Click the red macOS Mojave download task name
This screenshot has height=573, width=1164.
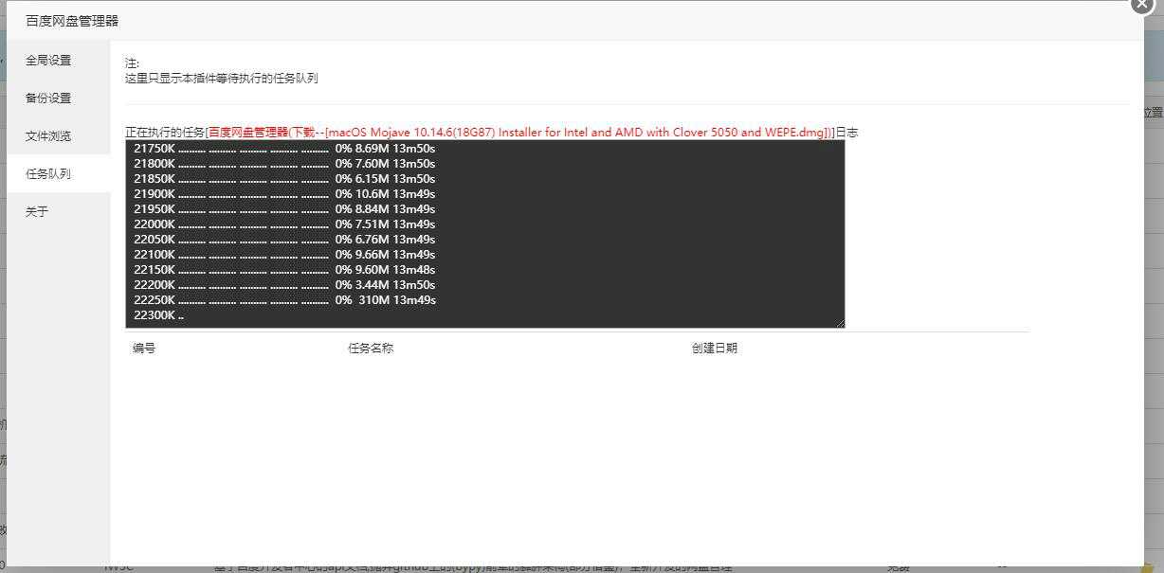point(519,133)
